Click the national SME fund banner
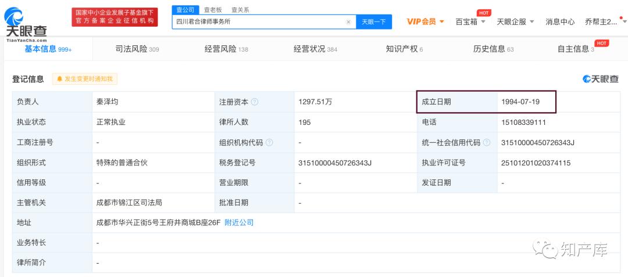The width and height of the screenshot is (628, 277). tap(115, 17)
